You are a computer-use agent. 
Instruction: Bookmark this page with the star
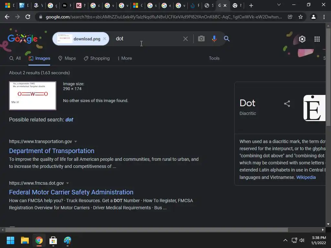[x=301, y=17]
